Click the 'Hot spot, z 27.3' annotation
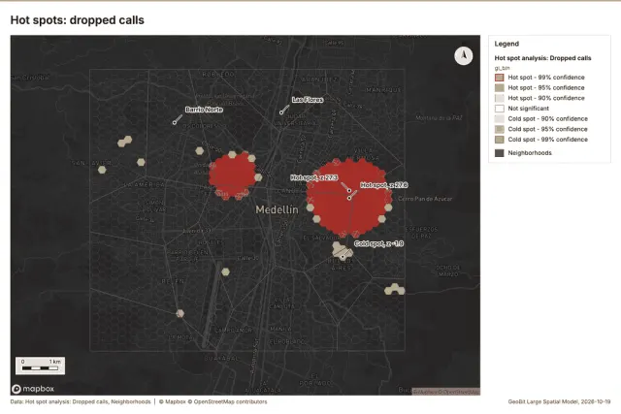 click(x=314, y=177)
